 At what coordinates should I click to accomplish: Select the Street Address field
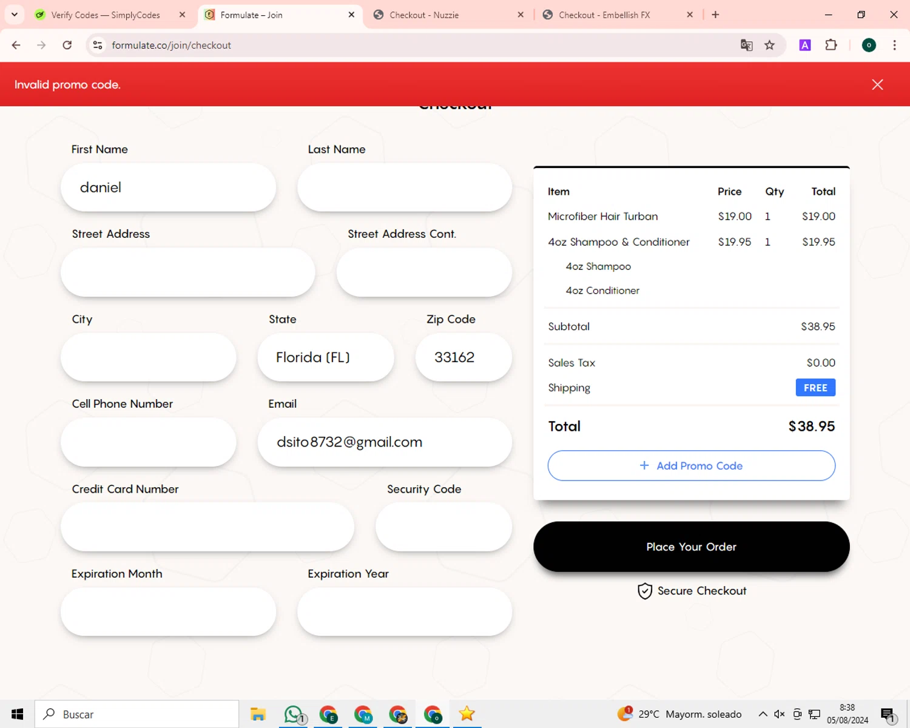tap(188, 272)
